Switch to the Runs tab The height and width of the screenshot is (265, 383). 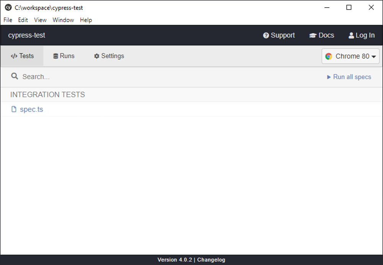click(x=64, y=56)
